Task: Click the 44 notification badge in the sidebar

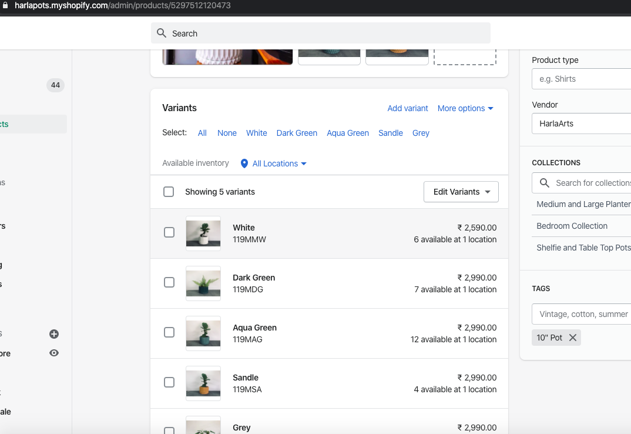Action: point(55,85)
